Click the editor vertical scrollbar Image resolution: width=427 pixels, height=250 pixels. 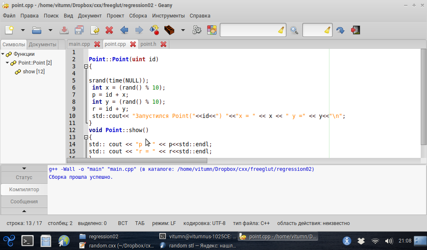click(424, 97)
